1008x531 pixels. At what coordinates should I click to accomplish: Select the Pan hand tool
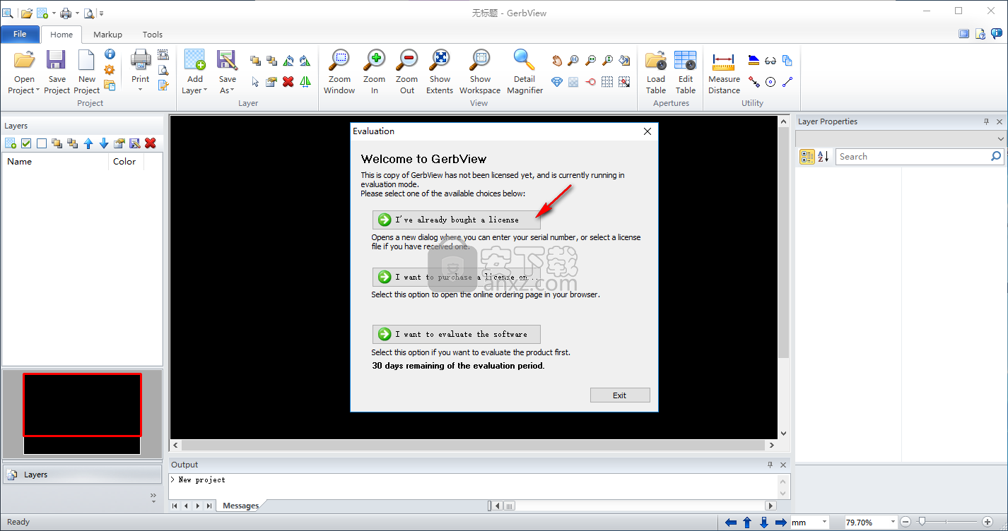coord(557,61)
